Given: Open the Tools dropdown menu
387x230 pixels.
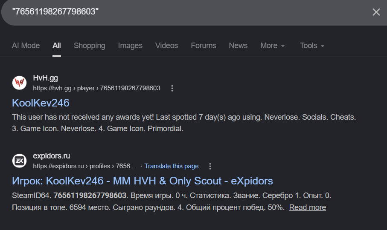Looking at the screenshot, I should [312, 46].
